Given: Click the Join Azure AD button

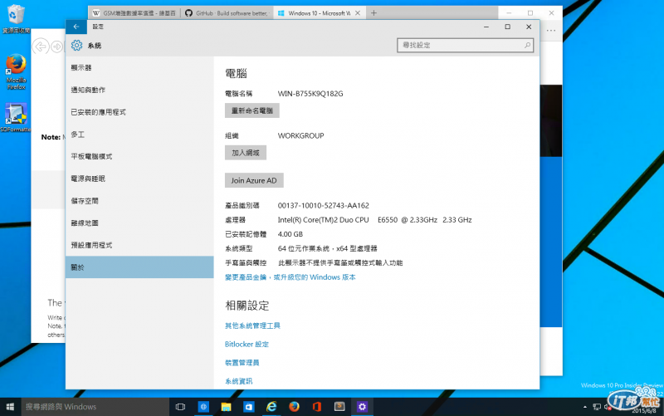Looking at the screenshot, I should point(254,180).
